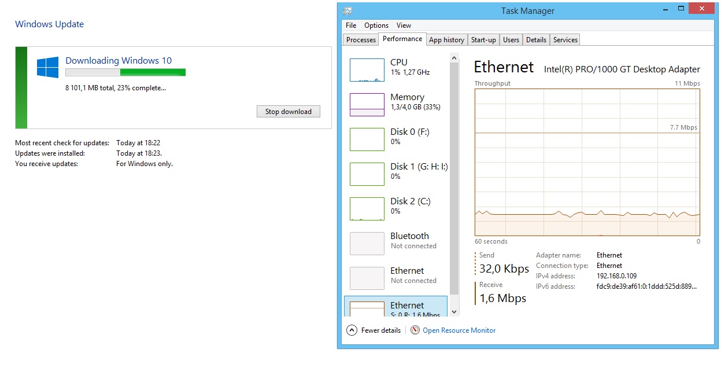
Task: Close the Task Manager window
Action: 702,8
